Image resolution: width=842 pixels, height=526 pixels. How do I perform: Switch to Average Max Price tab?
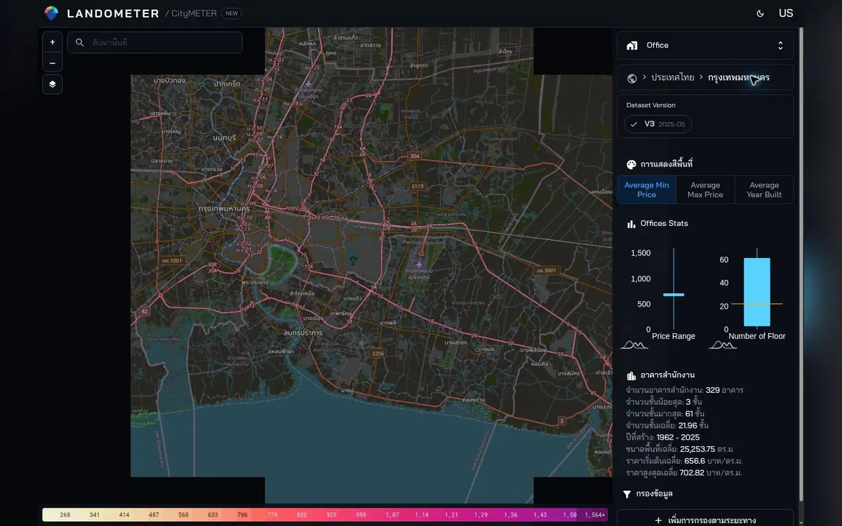point(705,190)
